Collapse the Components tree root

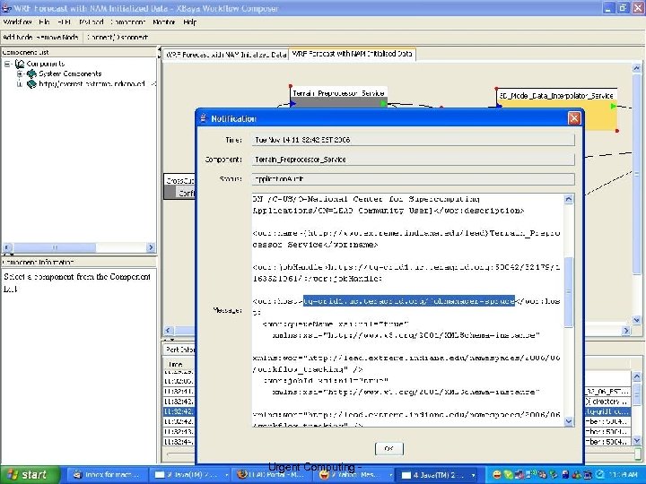(x=7, y=64)
